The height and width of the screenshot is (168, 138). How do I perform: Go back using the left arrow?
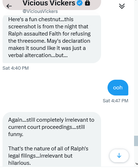coord(9,6)
